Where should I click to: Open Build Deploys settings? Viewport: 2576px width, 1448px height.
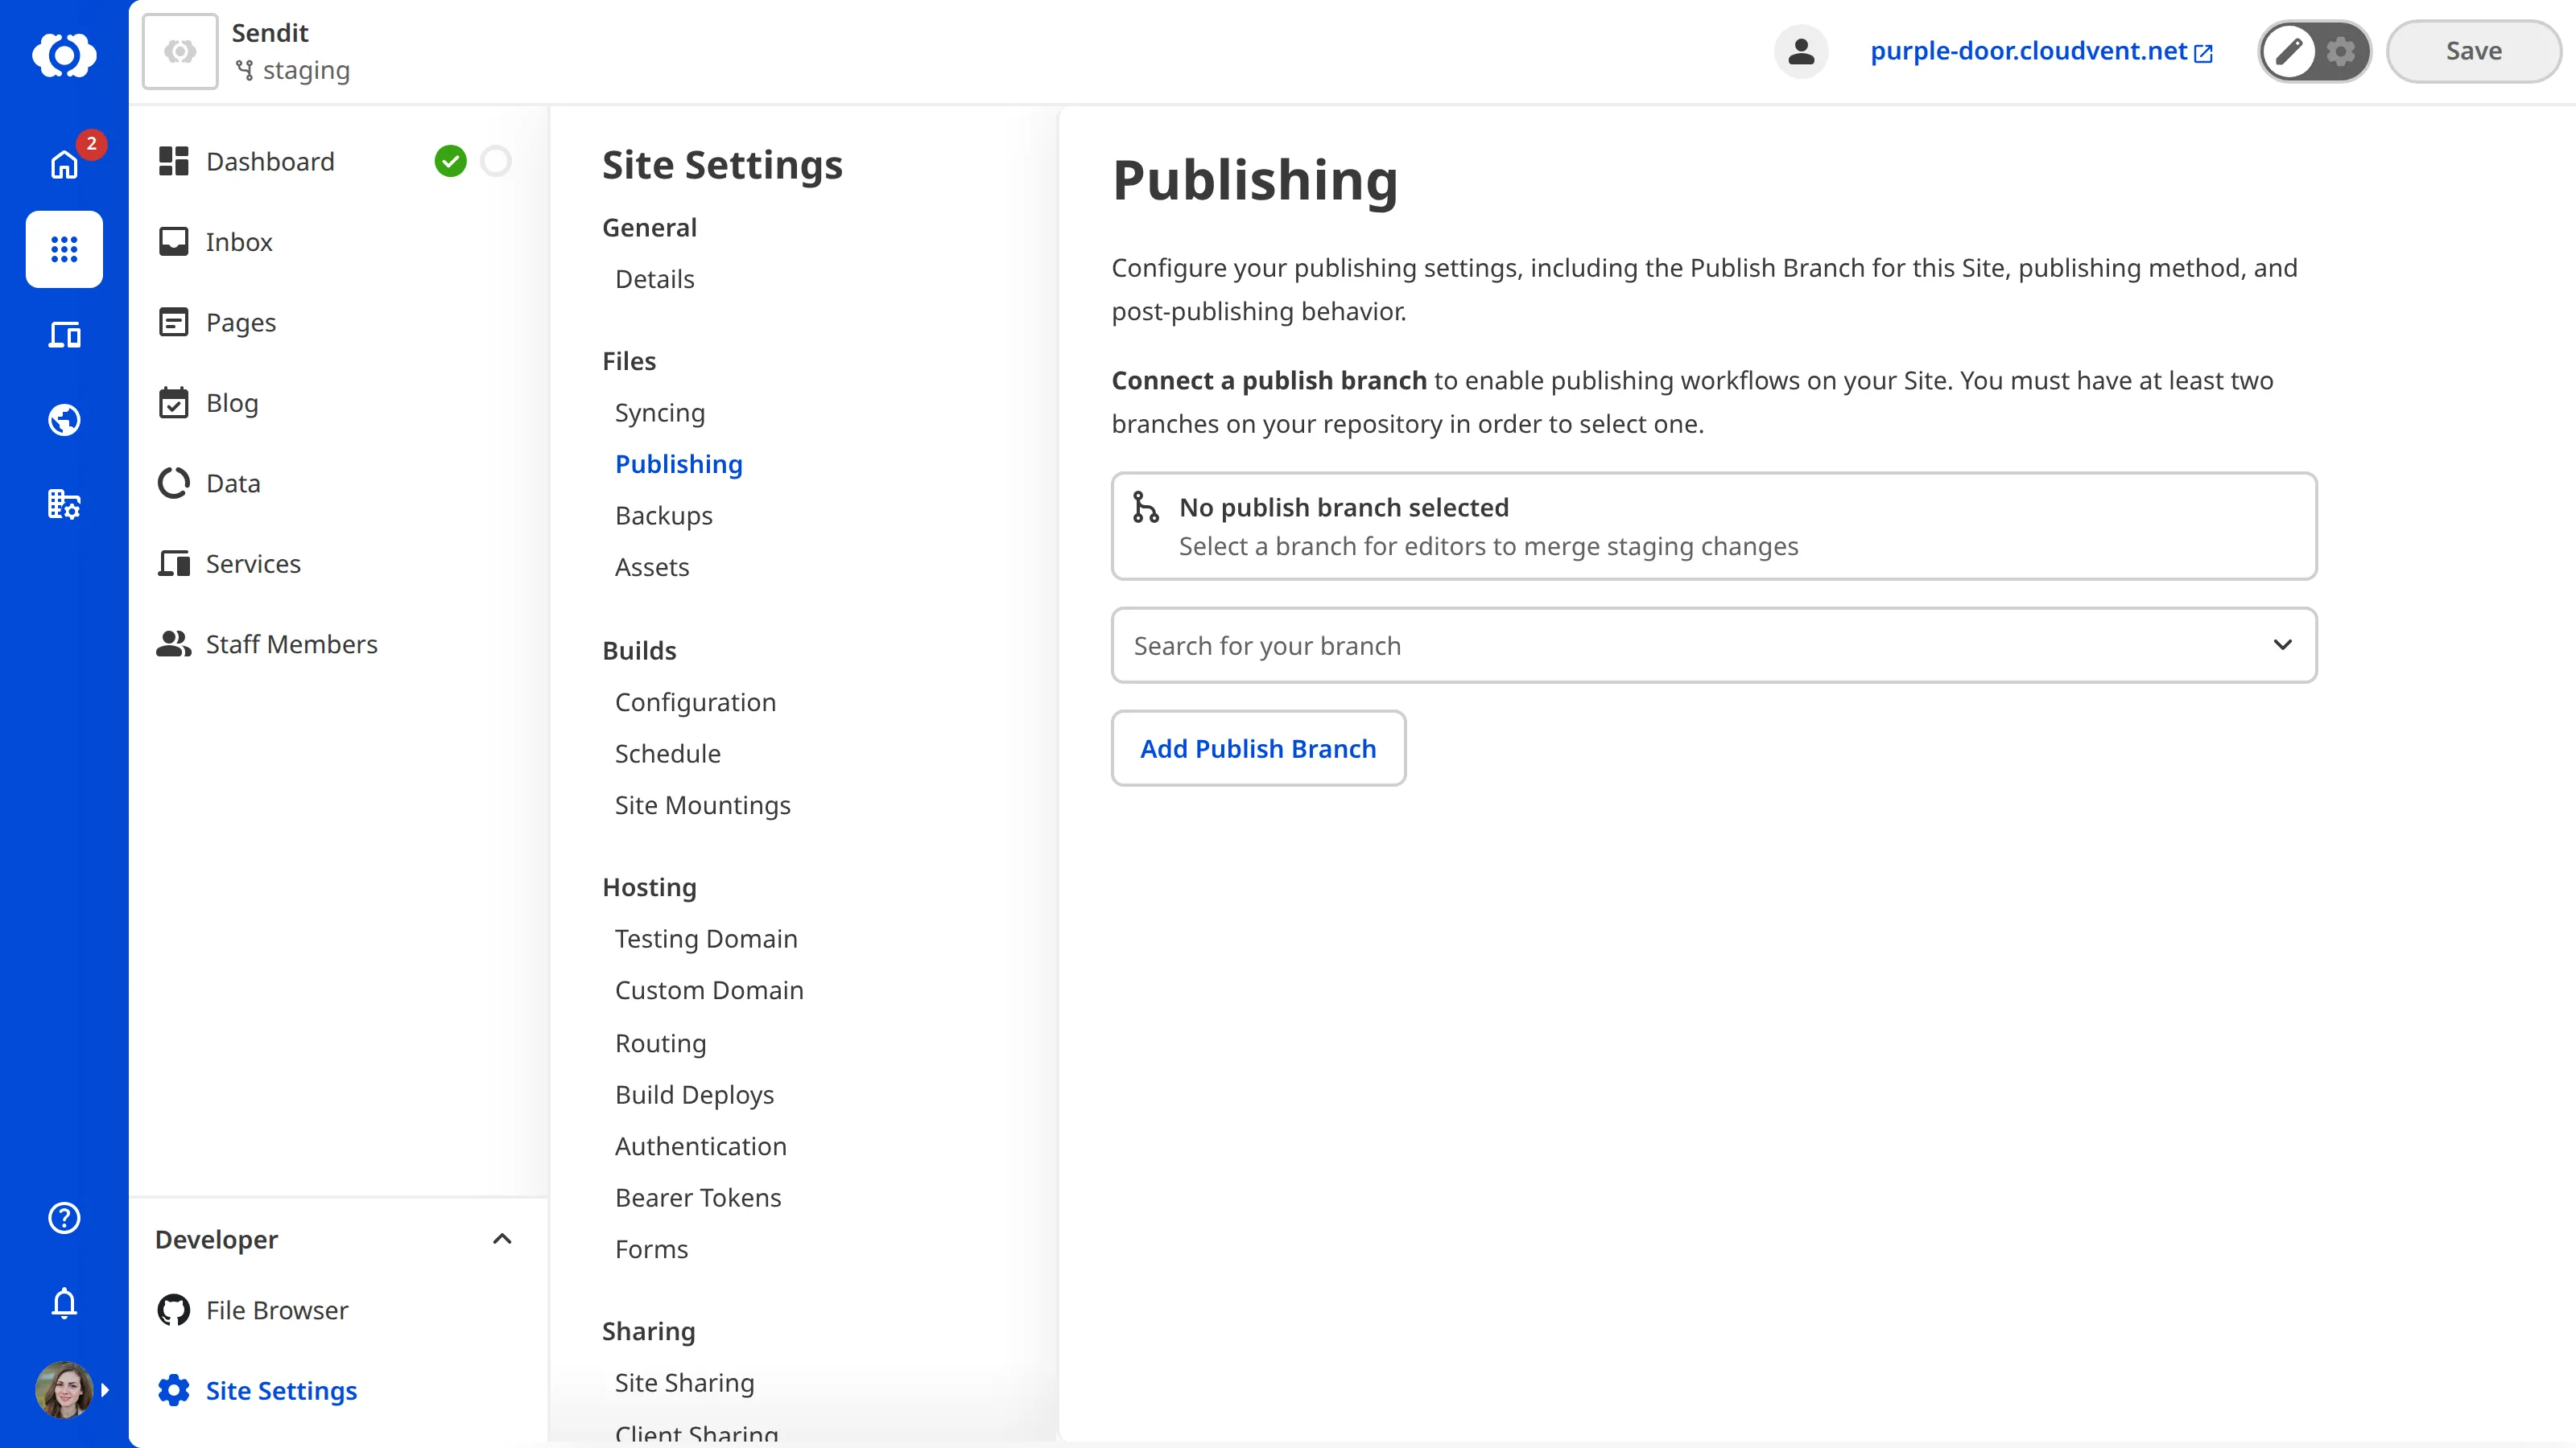coord(695,1094)
